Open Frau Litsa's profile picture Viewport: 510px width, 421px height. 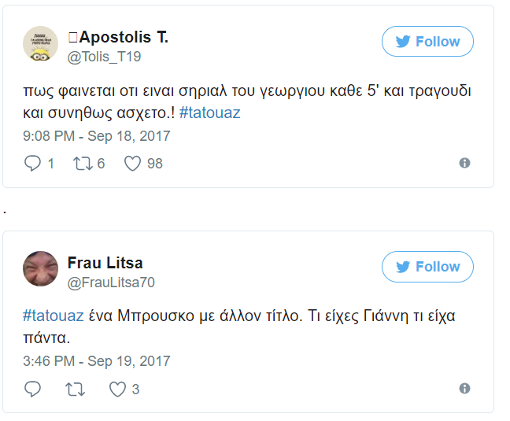(40, 269)
